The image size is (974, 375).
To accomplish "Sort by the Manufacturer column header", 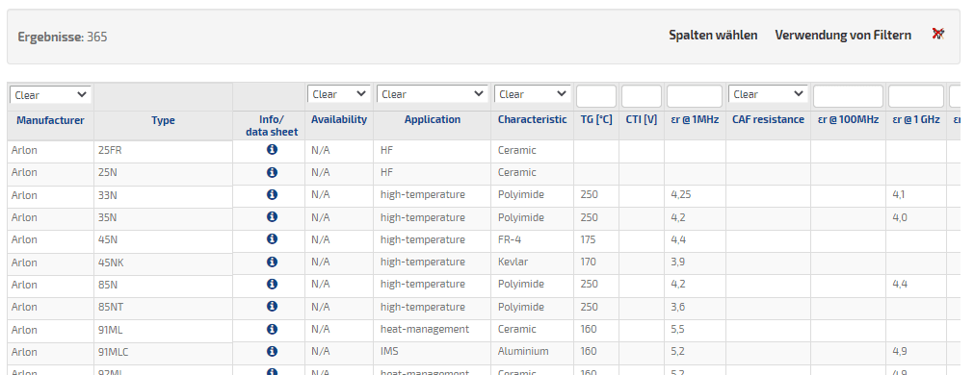I will pyautogui.click(x=50, y=120).
